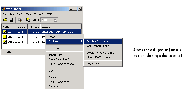Click the Delete (clear) toolbar icon

[x=28, y=20]
